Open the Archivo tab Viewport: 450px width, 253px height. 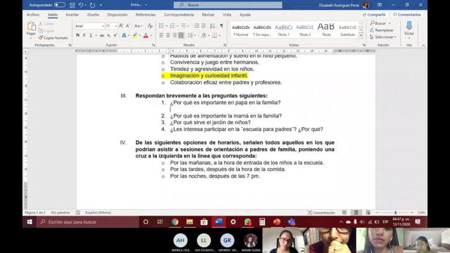tap(33, 15)
